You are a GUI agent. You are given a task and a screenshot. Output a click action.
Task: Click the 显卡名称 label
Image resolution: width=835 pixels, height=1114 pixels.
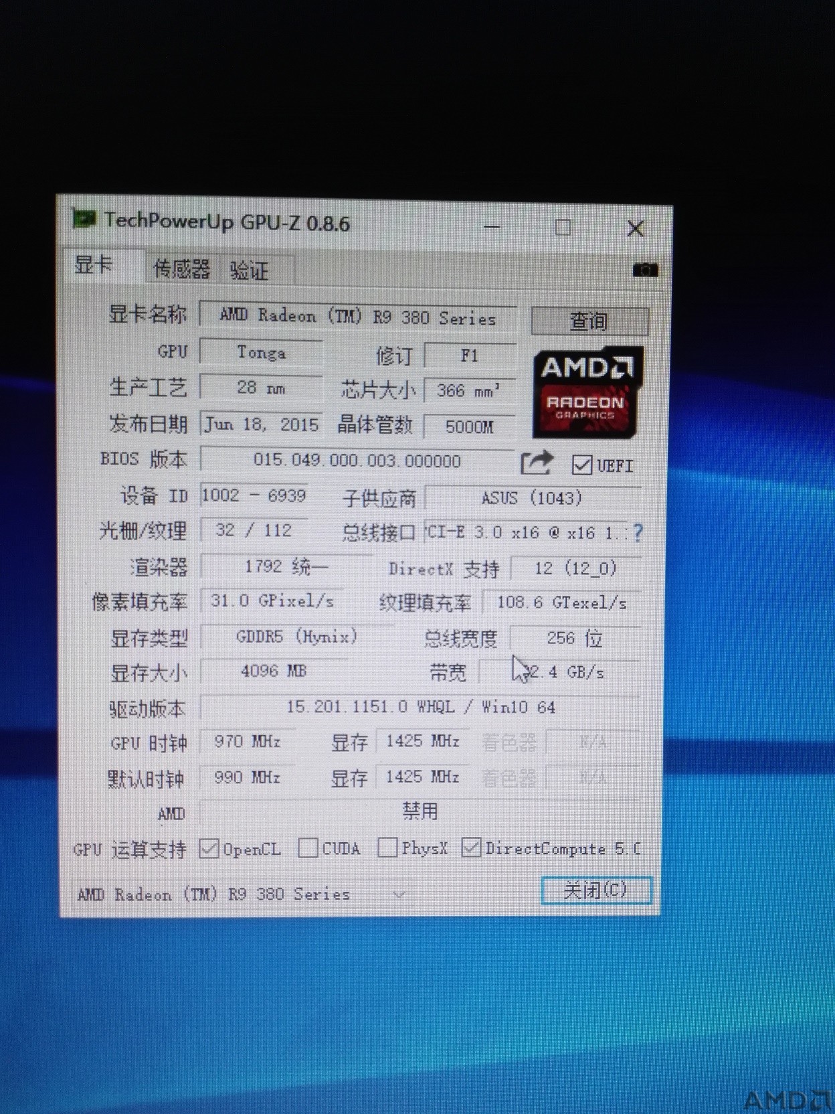(x=148, y=314)
